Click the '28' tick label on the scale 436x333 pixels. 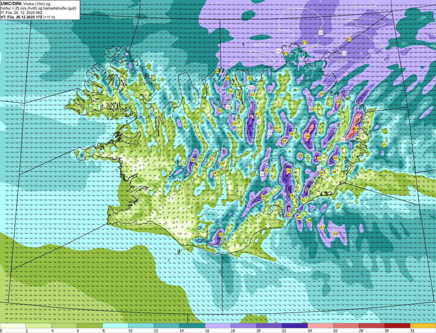click(x=361, y=331)
